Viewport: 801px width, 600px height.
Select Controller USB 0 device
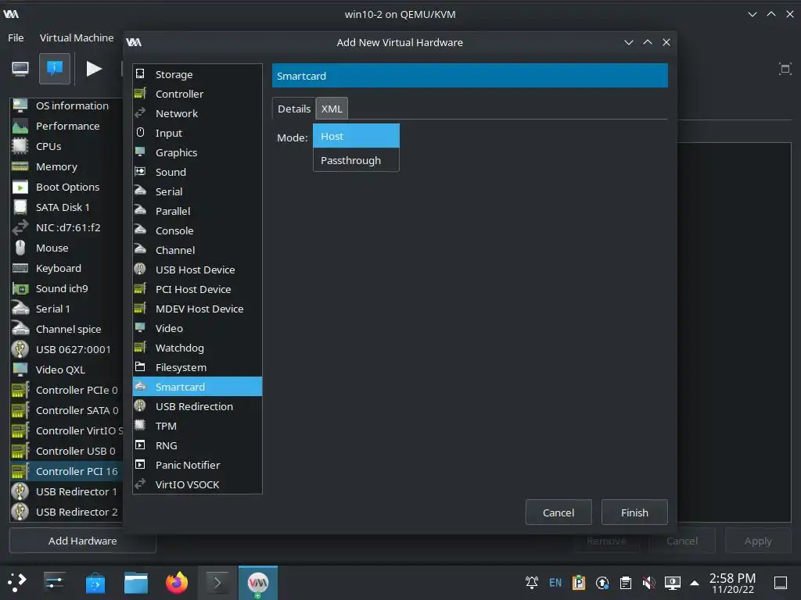tap(66, 451)
